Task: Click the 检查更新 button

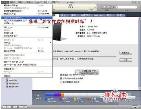Action: [126, 53]
